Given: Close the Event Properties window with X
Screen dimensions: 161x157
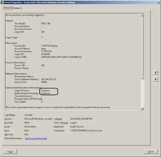Looking at the screenshot, I should 158,2.
